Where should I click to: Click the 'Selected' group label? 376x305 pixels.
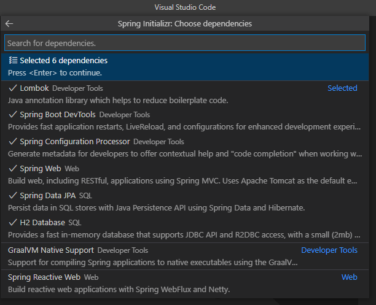tap(342, 88)
